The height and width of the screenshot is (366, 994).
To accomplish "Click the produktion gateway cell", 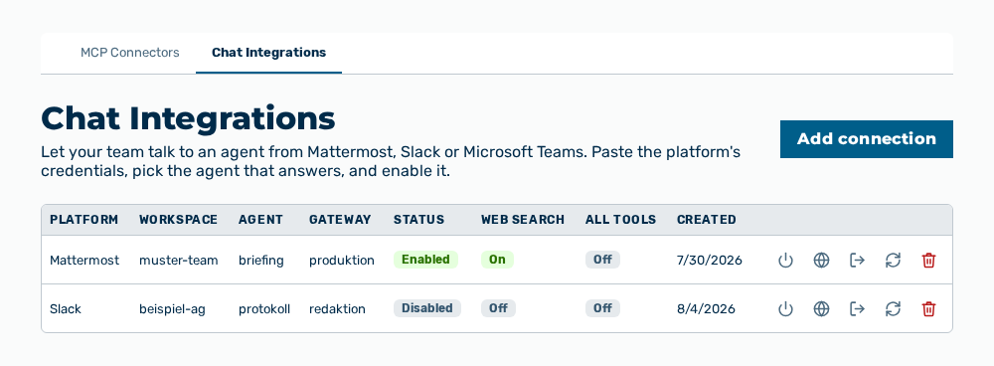I will click(x=342, y=260).
